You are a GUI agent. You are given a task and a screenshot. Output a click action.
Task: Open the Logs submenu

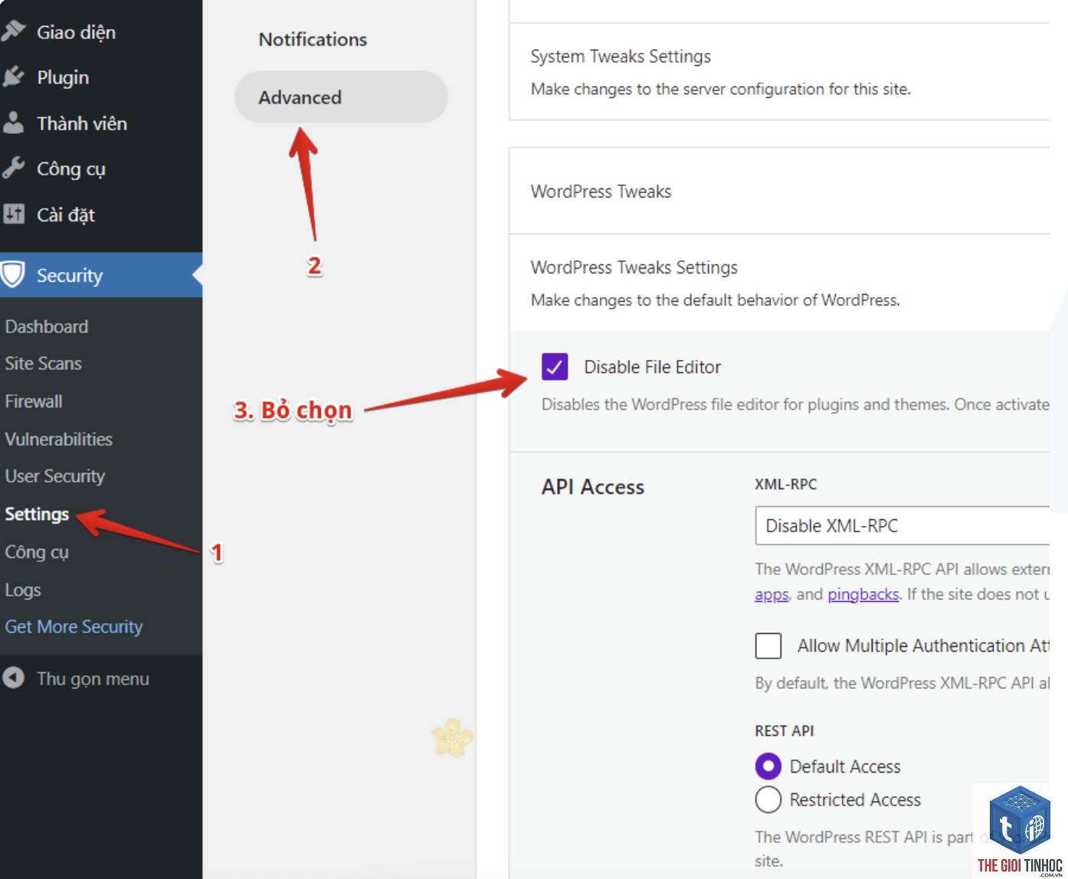(x=23, y=590)
